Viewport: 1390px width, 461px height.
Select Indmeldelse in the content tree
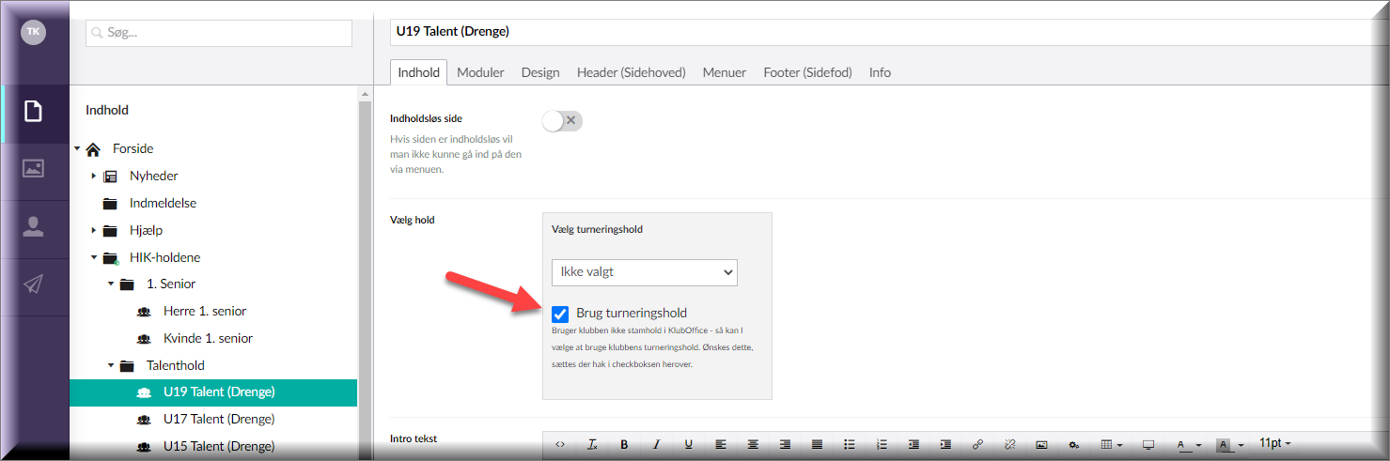pyautogui.click(x=163, y=203)
